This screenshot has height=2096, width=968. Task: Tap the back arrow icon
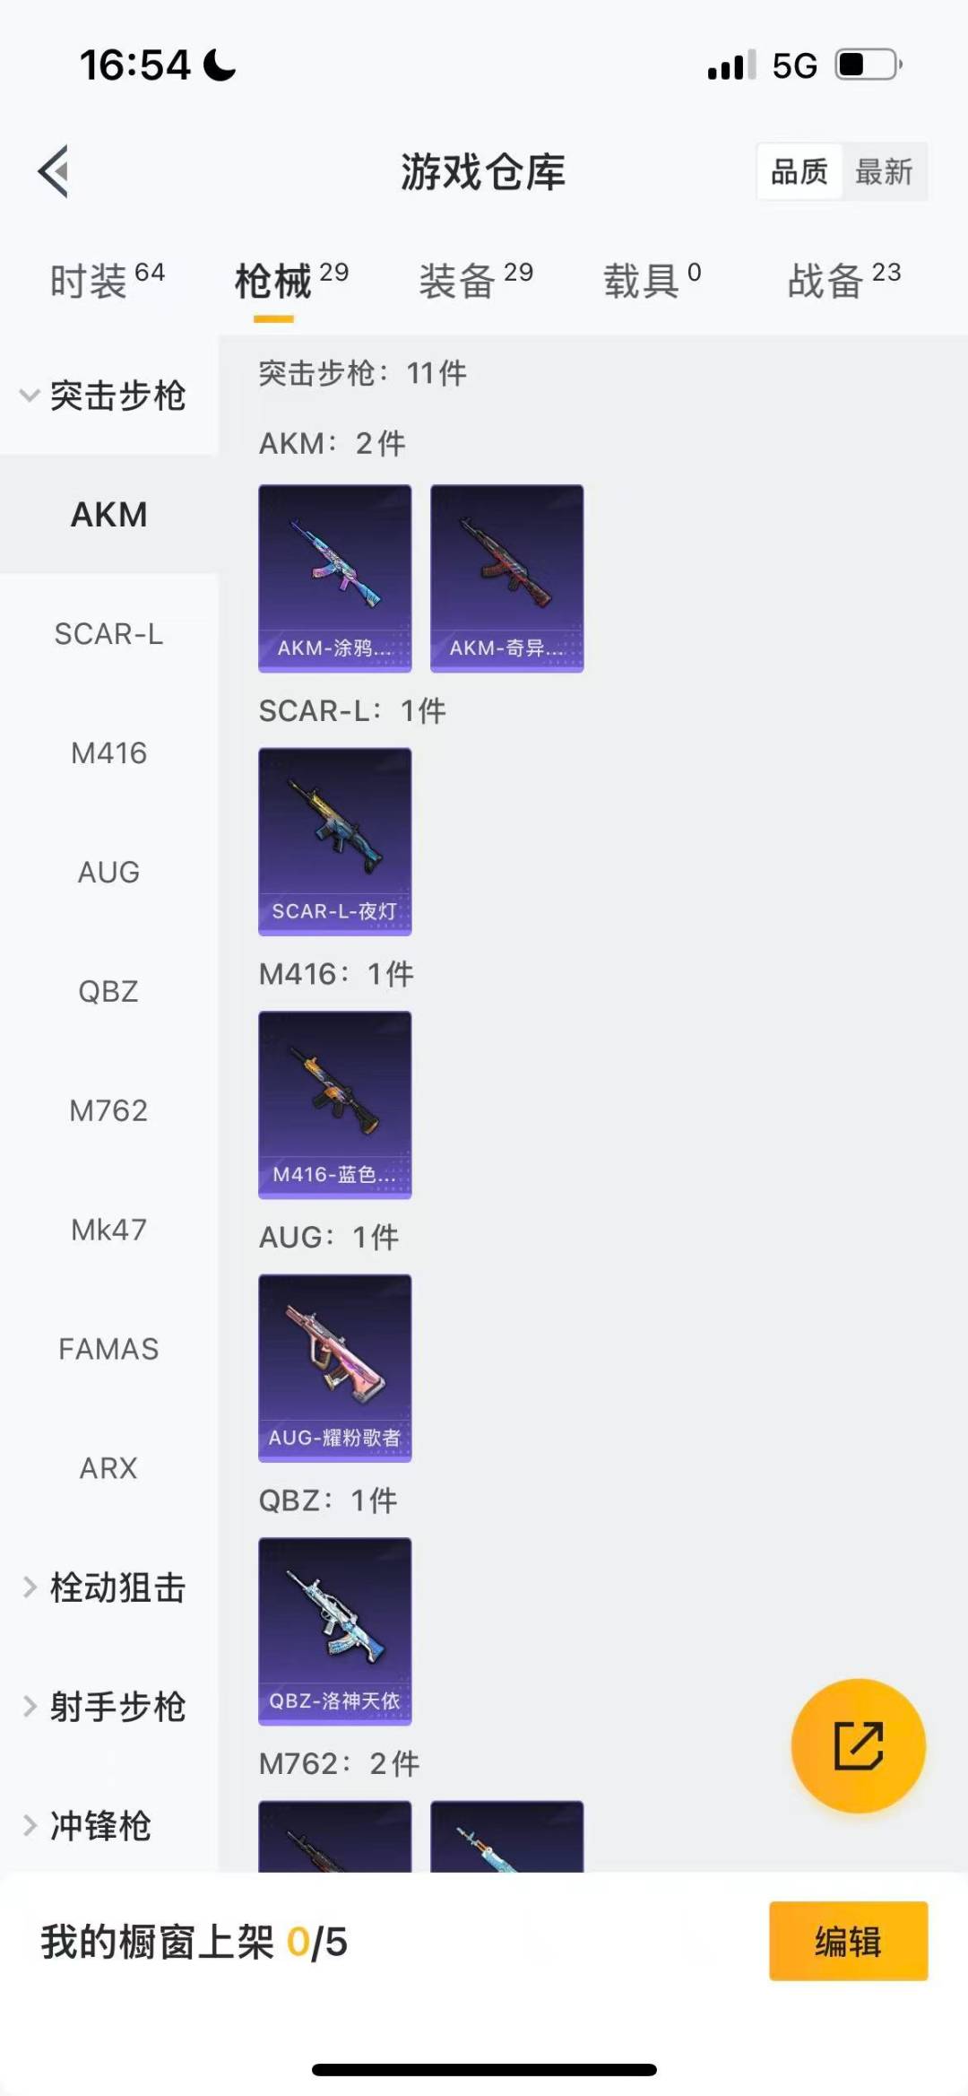[x=54, y=170]
